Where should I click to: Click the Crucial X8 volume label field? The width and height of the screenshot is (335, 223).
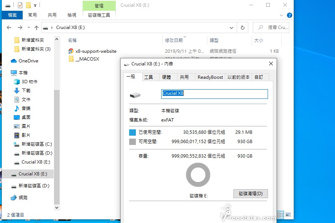[x=214, y=94]
